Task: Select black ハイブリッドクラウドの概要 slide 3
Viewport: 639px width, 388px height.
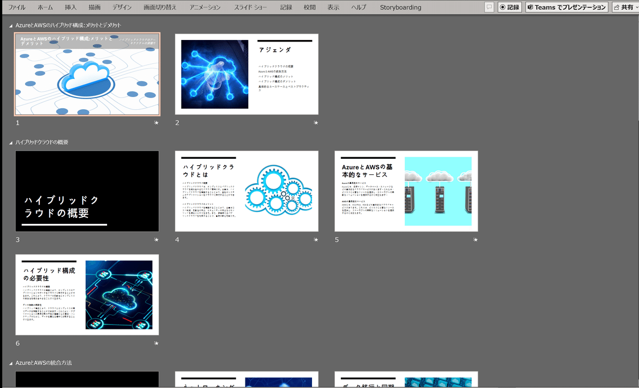Action: click(x=87, y=191)
